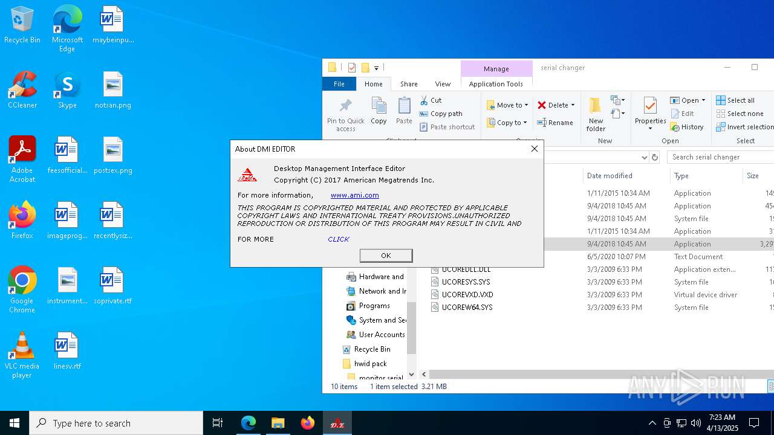This screenshot has height=435, width=774.
Task: Select Recycle Bin in navigation pane
Action: coord(366,349)
